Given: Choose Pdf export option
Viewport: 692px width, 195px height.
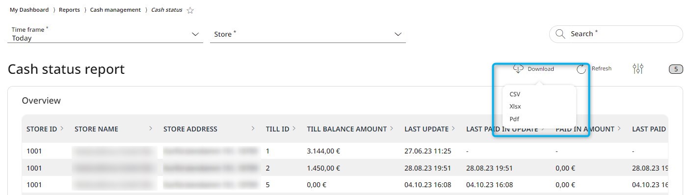Looking at the screenshot, I should (x=514, y=119).
